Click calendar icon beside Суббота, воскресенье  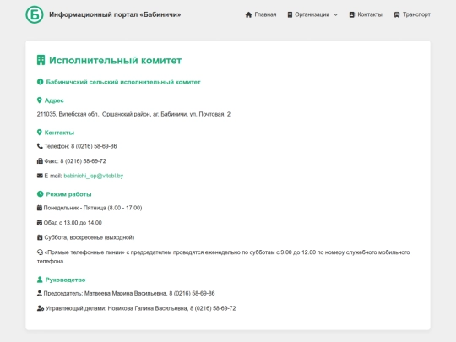pyautogui.click(x=40, y=237)
